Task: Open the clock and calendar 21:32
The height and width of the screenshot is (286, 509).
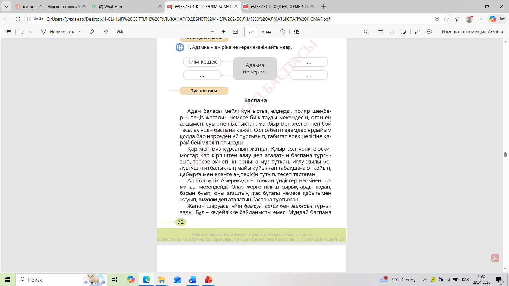Action: 482,280
